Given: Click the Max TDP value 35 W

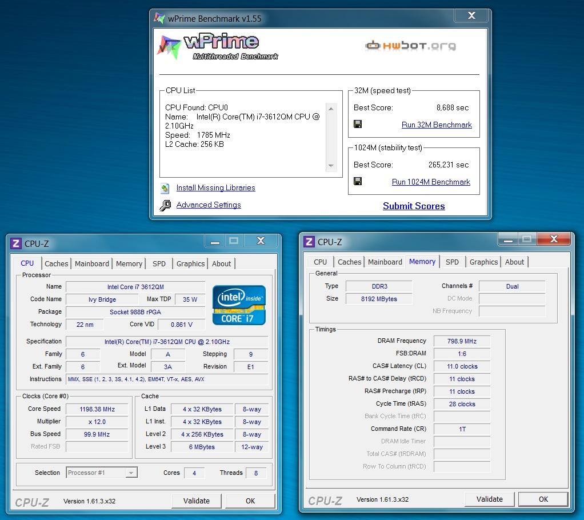Looking at the screenshot, I should [x=190, y=299].
